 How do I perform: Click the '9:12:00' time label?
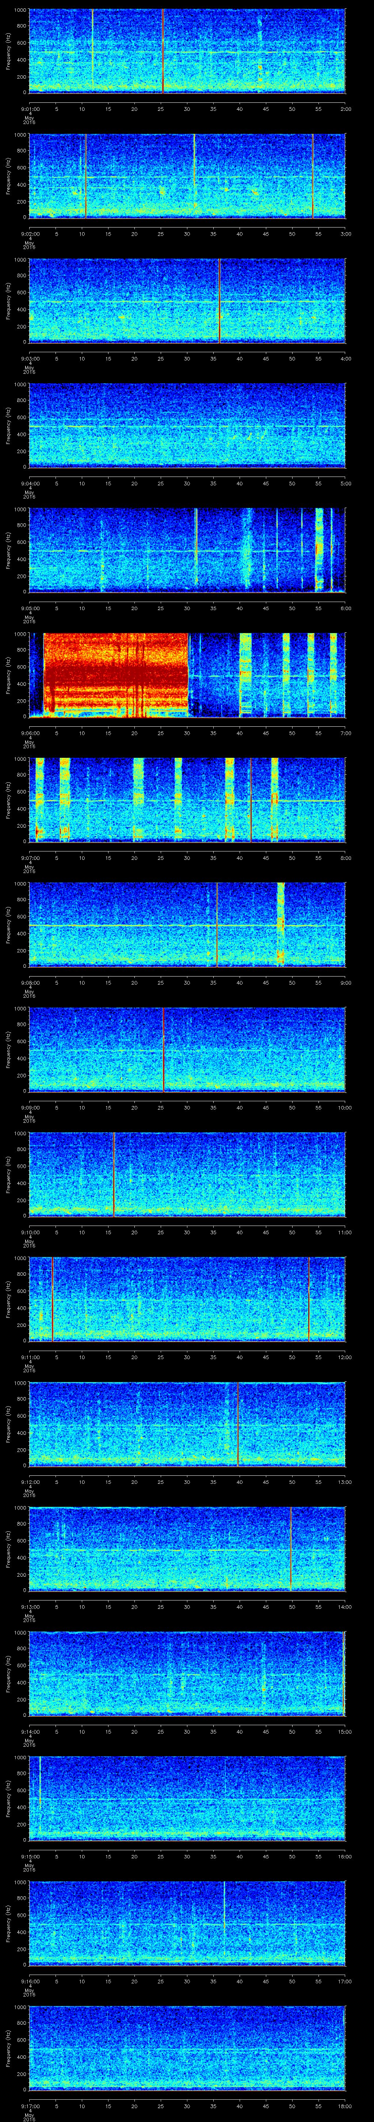(x=30, y=1482)
